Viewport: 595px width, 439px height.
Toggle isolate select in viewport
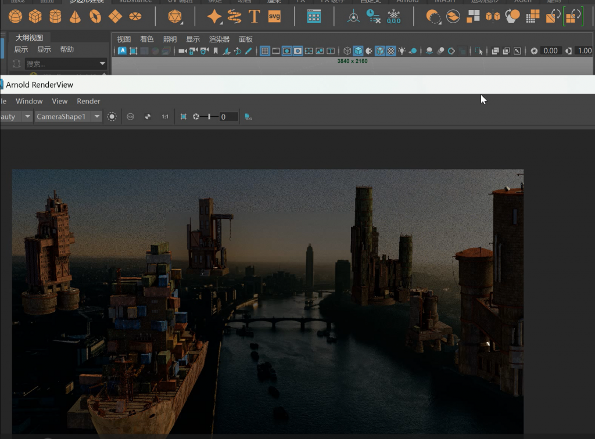[479, 51]
